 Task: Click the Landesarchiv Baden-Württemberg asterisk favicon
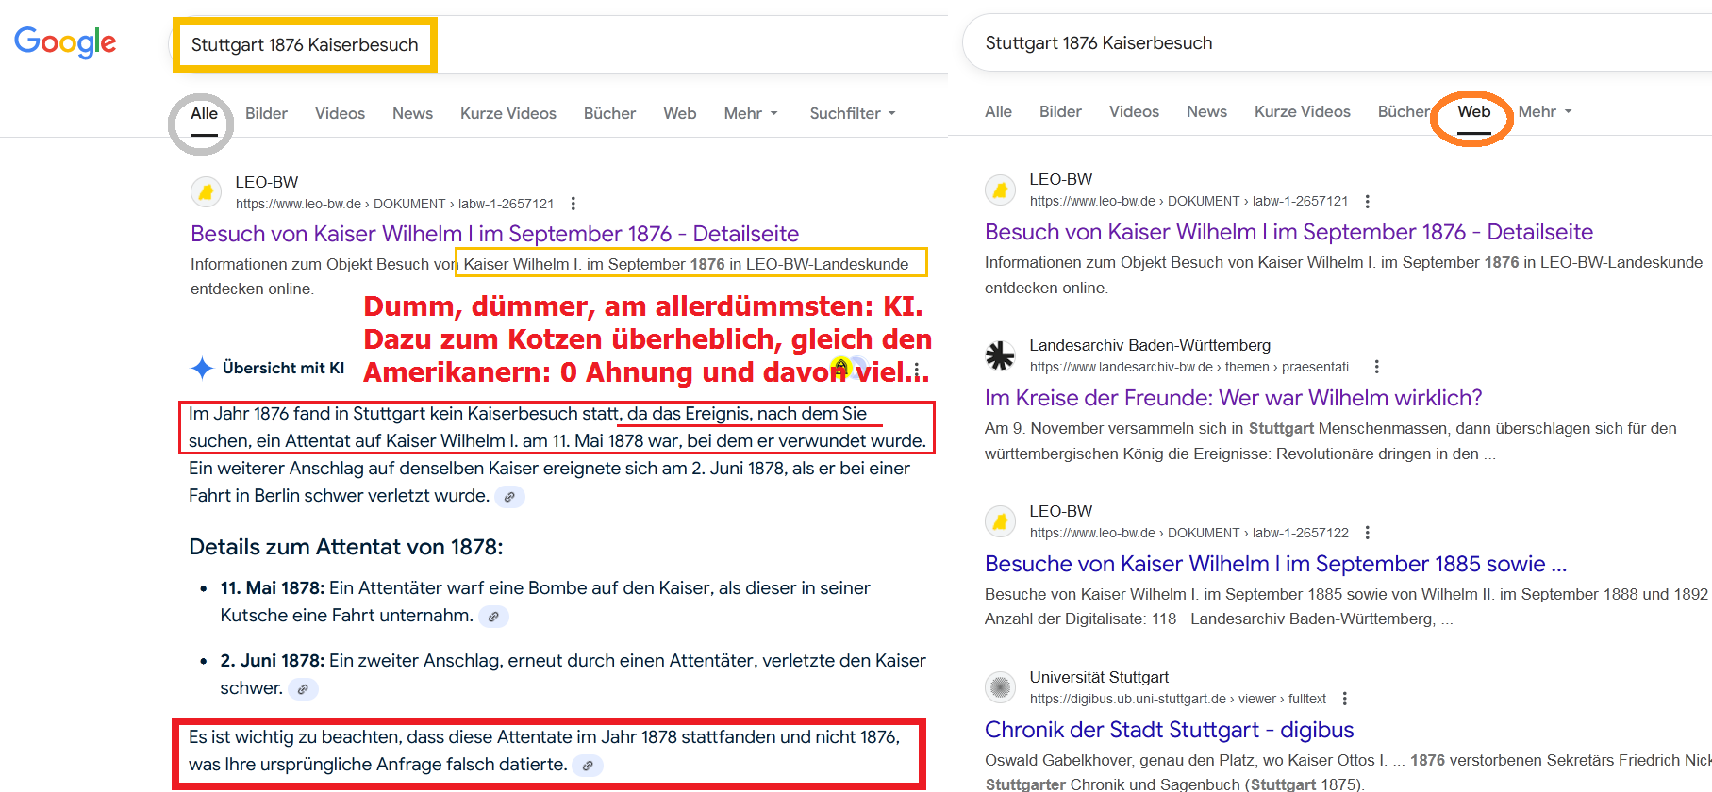coord(1000,355)
